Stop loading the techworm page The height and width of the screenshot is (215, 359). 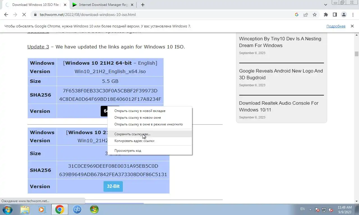[24, 15]
